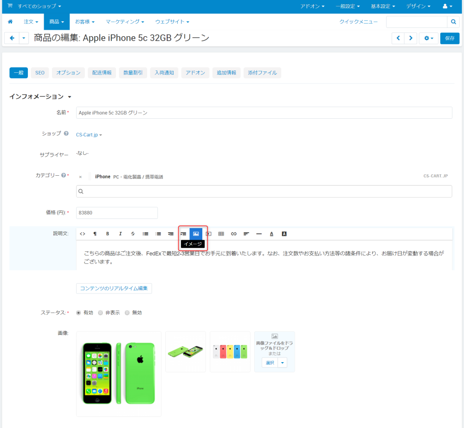Open the 商品 menu
This screenshot has width=464, height=428.
point(57,22)
